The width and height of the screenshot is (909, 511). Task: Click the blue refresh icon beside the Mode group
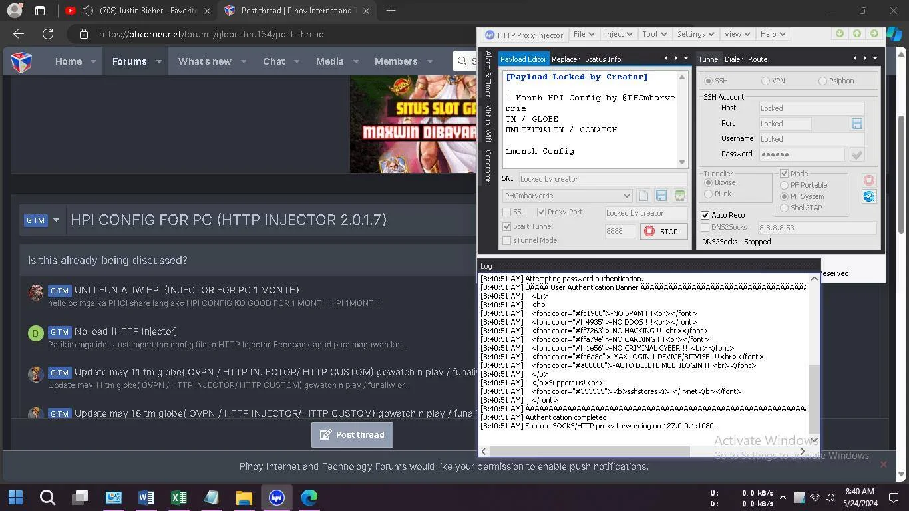tap(868, 196)
